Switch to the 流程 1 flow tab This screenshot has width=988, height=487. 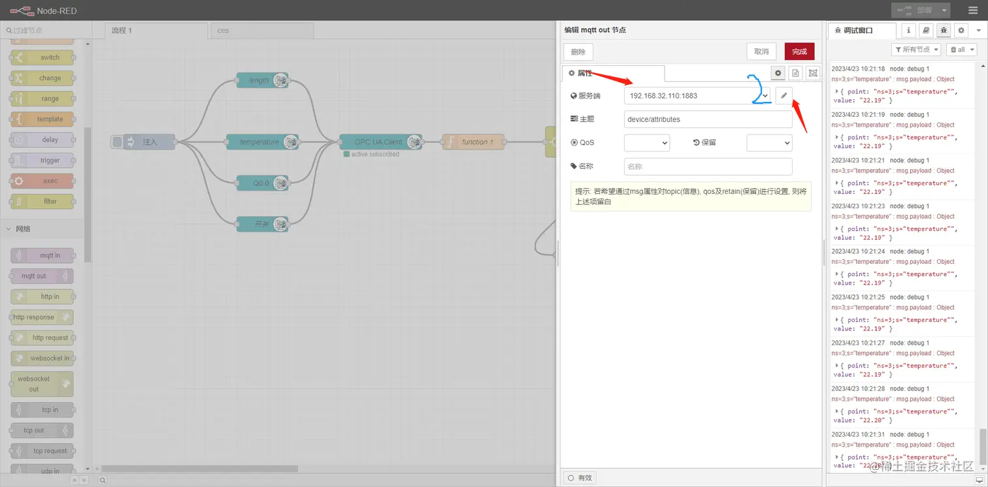point(156,31)
